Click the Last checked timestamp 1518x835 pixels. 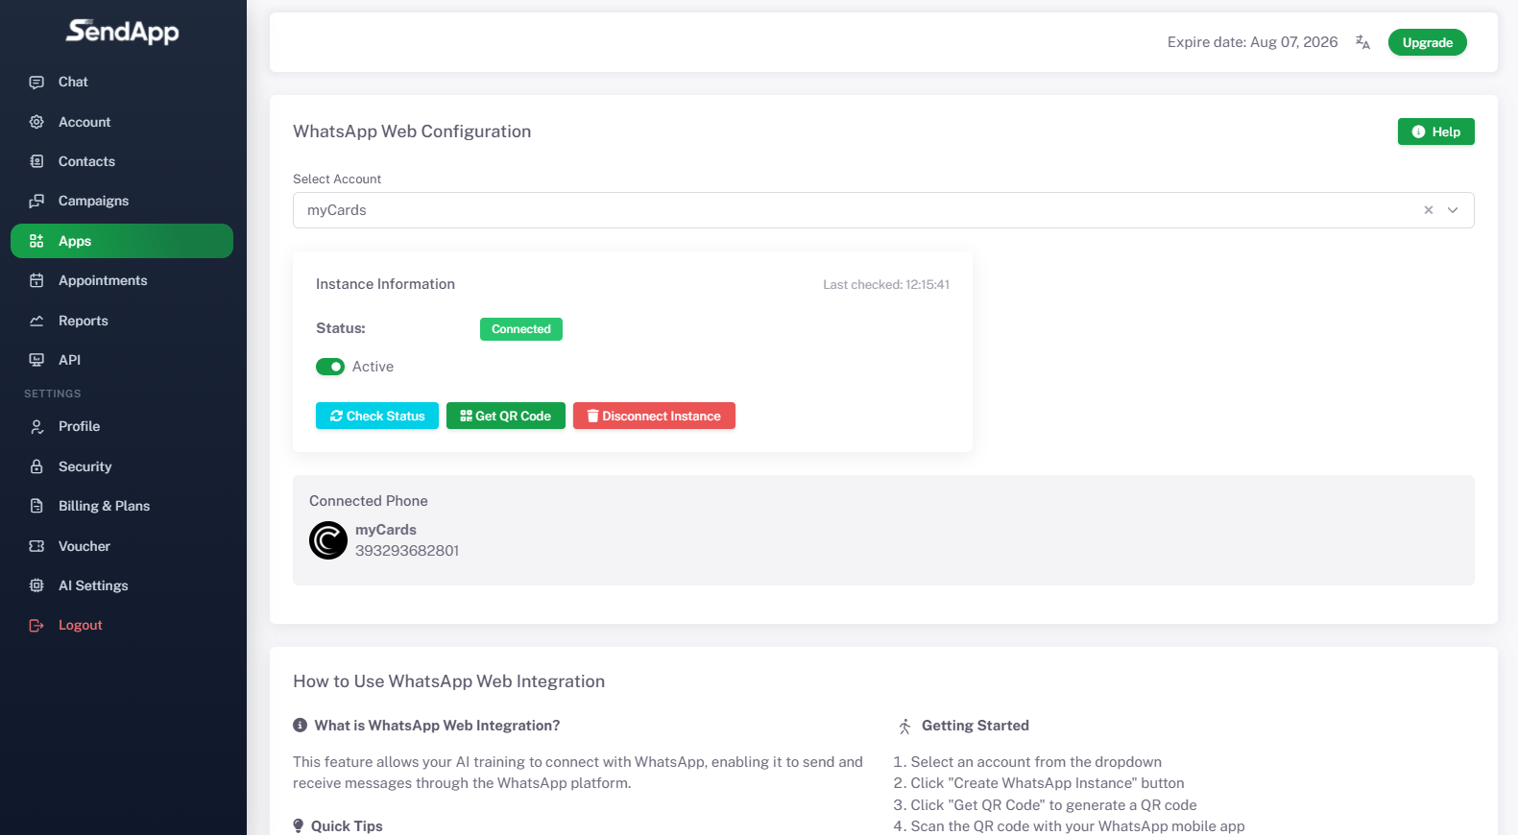point(886,285)
